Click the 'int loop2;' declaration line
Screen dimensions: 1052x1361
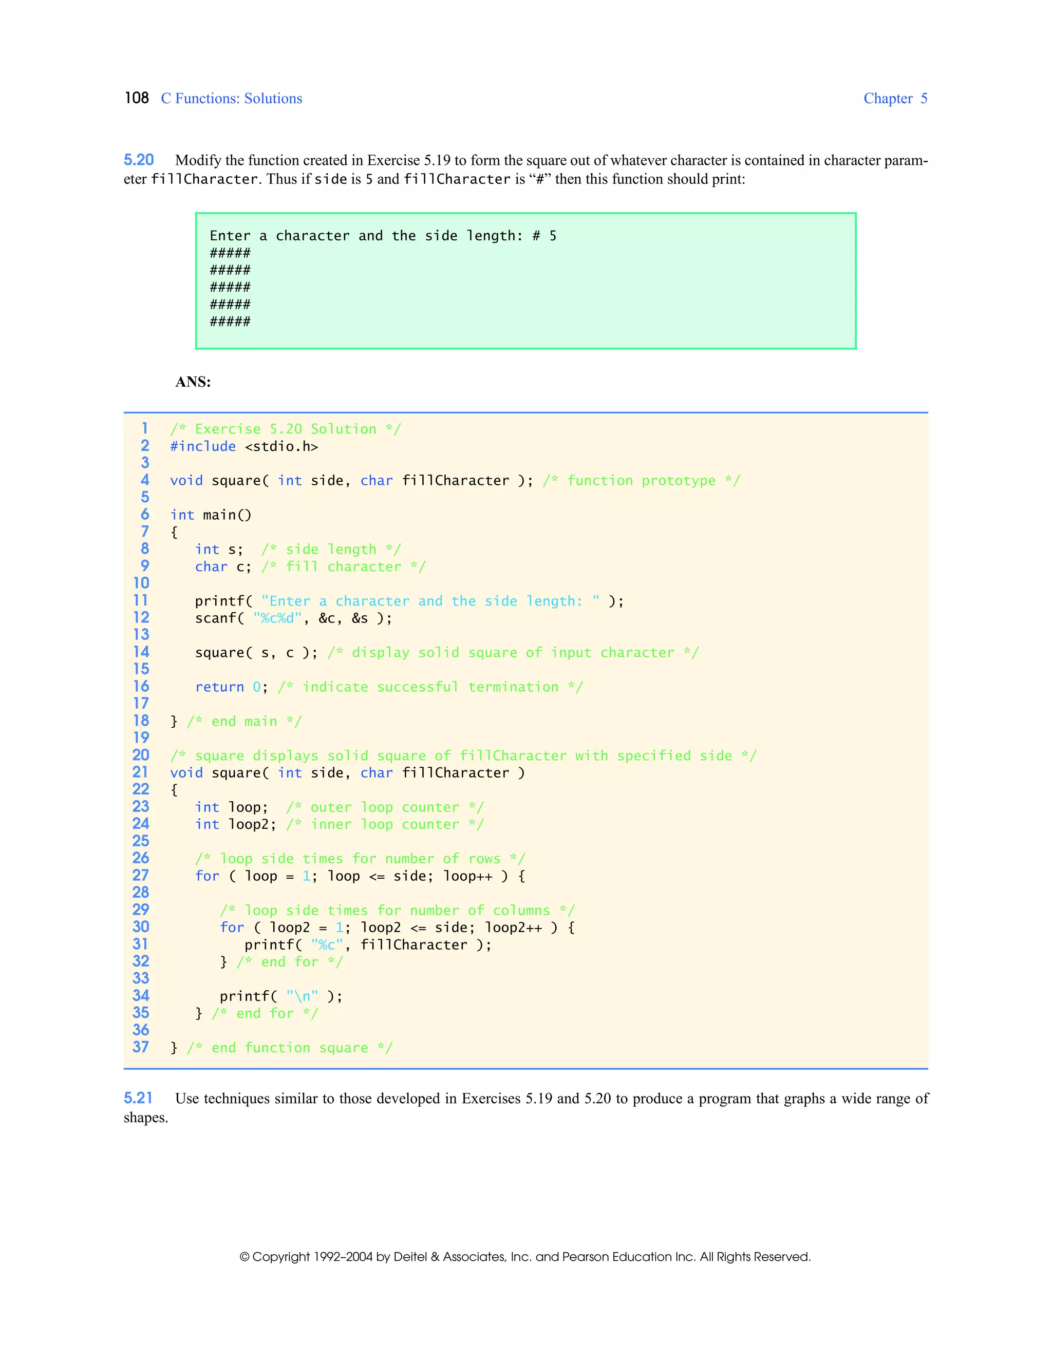tap(235, 824)
